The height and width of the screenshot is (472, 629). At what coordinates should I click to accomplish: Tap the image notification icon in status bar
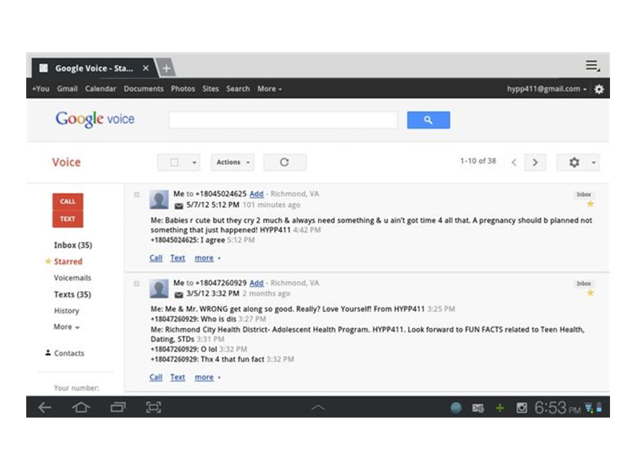point(522,408)
